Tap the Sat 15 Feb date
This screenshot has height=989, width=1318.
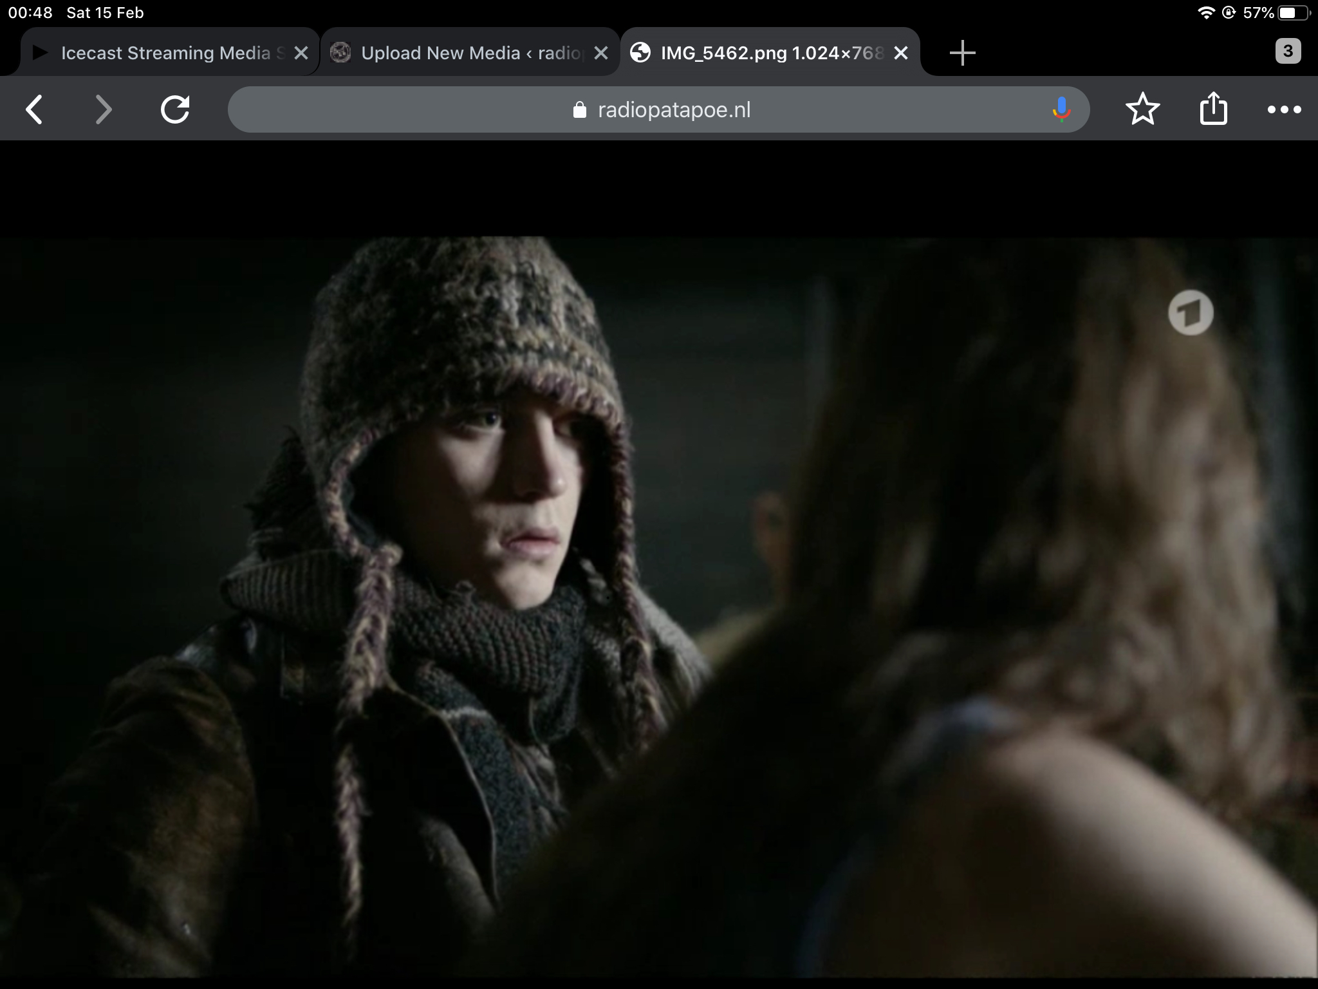105,13
